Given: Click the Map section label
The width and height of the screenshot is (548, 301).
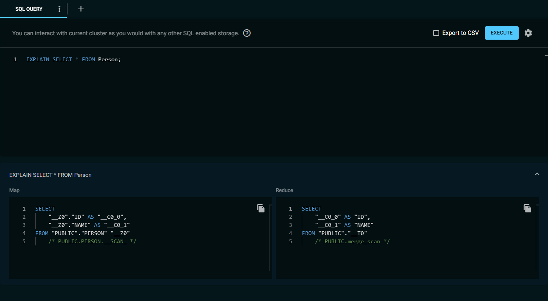Looking at the screenshot, I should 14,190.
